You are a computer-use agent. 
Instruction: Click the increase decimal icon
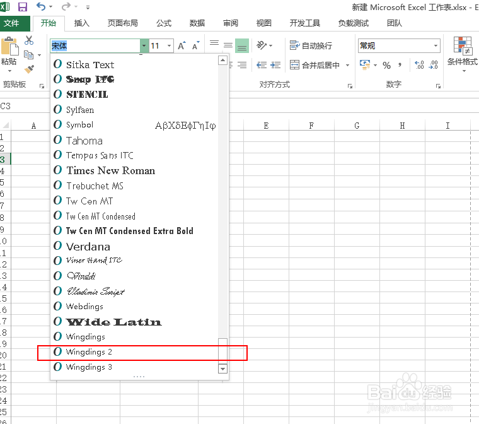[x=419, y=64]
